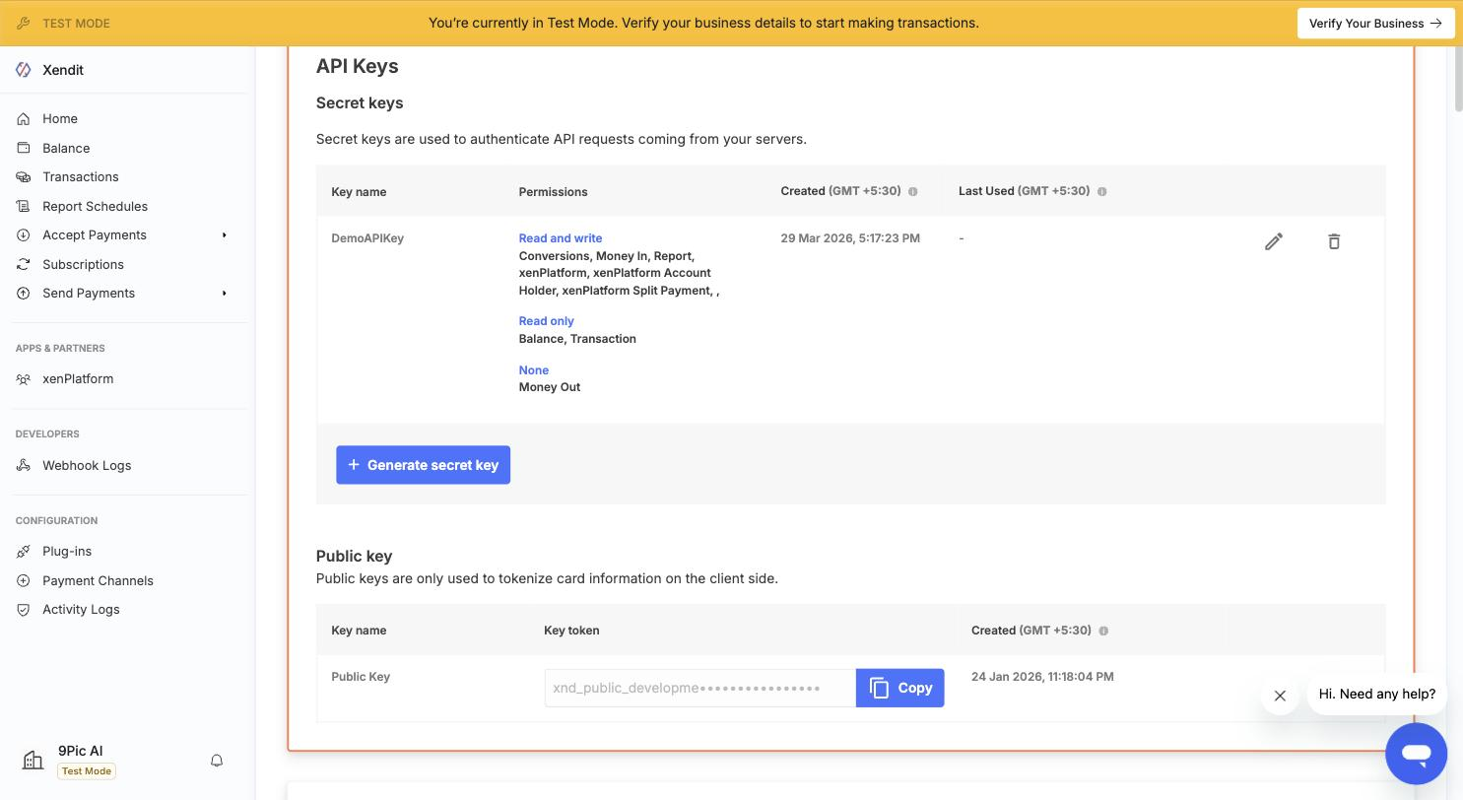This screenshot has height=800, width=1463.
Task: Click the 9Pic AI building icon
Action: click(33, 760)
